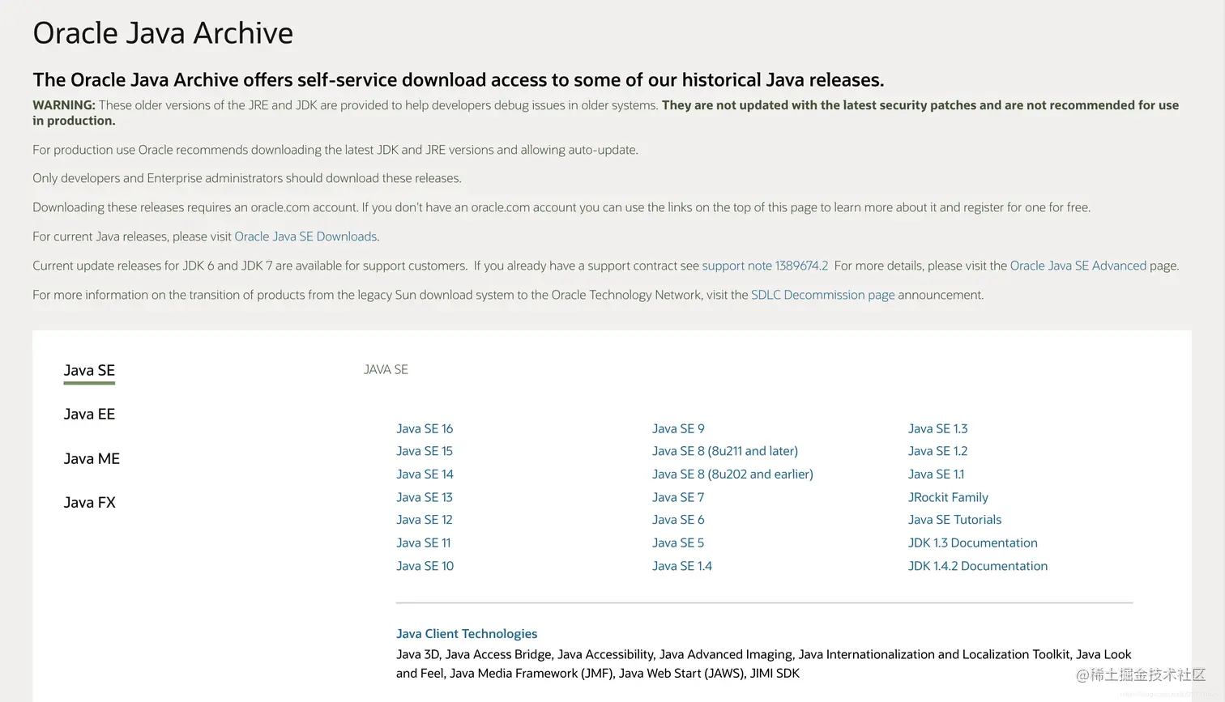Open Java SE 8 (8u211 and later)
This screenshot has width=1225, height=702.
(x=725, y=451)
